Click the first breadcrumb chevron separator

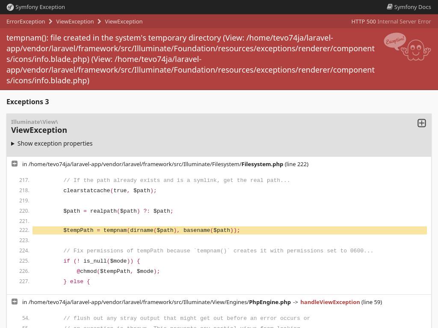pyautogui.click(x=50, y=21)
